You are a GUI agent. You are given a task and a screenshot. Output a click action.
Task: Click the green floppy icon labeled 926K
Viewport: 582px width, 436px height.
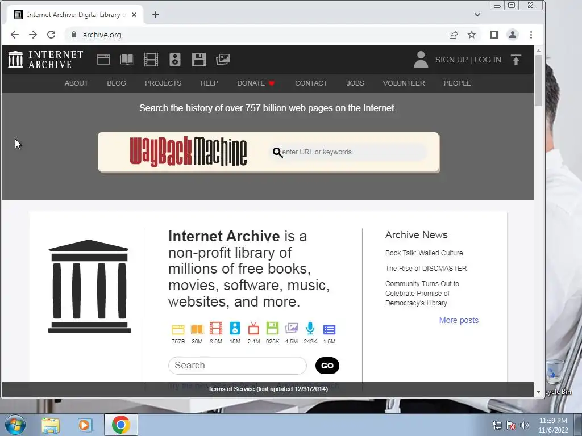pyautogui.click(x=272, y=329)
